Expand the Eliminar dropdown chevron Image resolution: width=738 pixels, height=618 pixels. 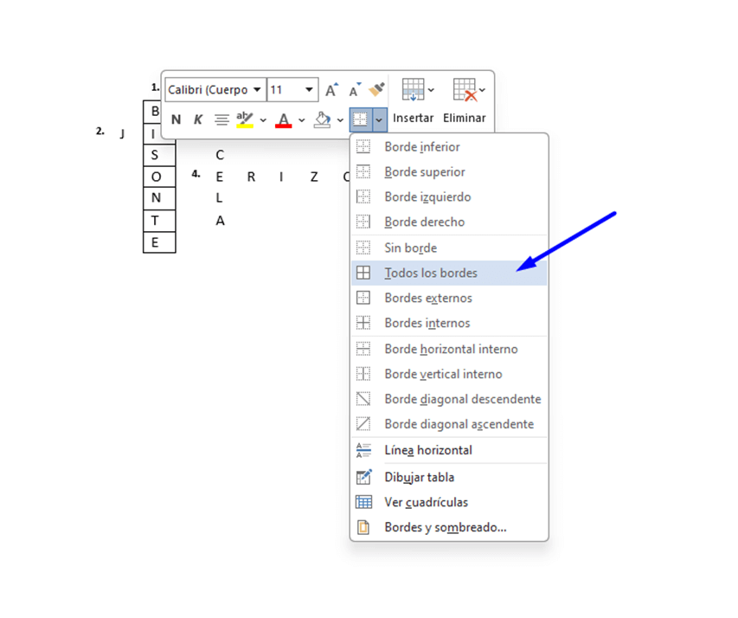click(482, 90)
